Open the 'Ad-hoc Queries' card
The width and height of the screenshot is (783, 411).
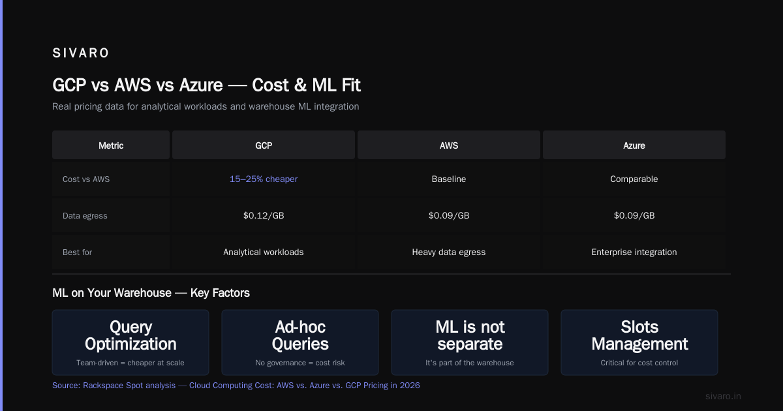click(300, 342)
